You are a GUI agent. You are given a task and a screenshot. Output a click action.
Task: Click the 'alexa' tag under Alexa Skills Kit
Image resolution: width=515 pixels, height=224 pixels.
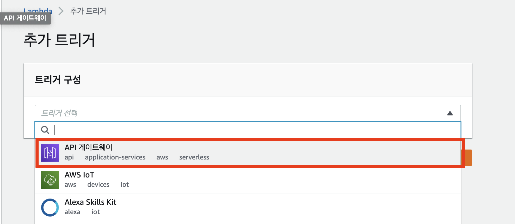point(73,212)
